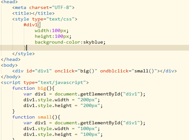Click the word script in the opening script tag
The width and height of the screenshot is (189, 140).
(12, 83)
